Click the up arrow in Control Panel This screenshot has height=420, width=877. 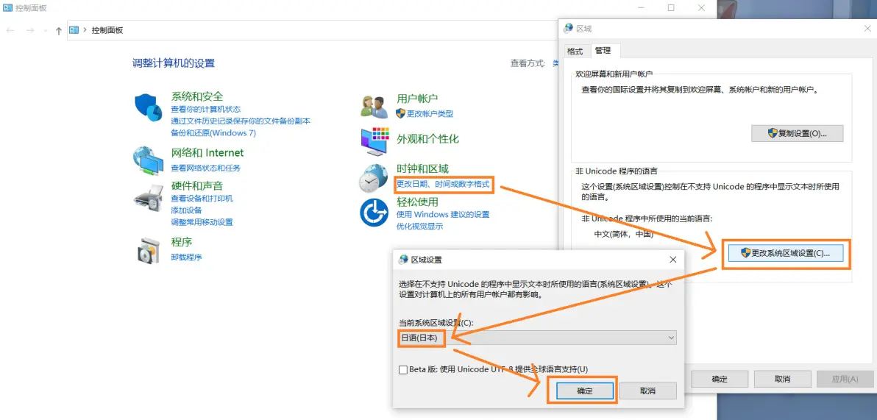(59, 31)
